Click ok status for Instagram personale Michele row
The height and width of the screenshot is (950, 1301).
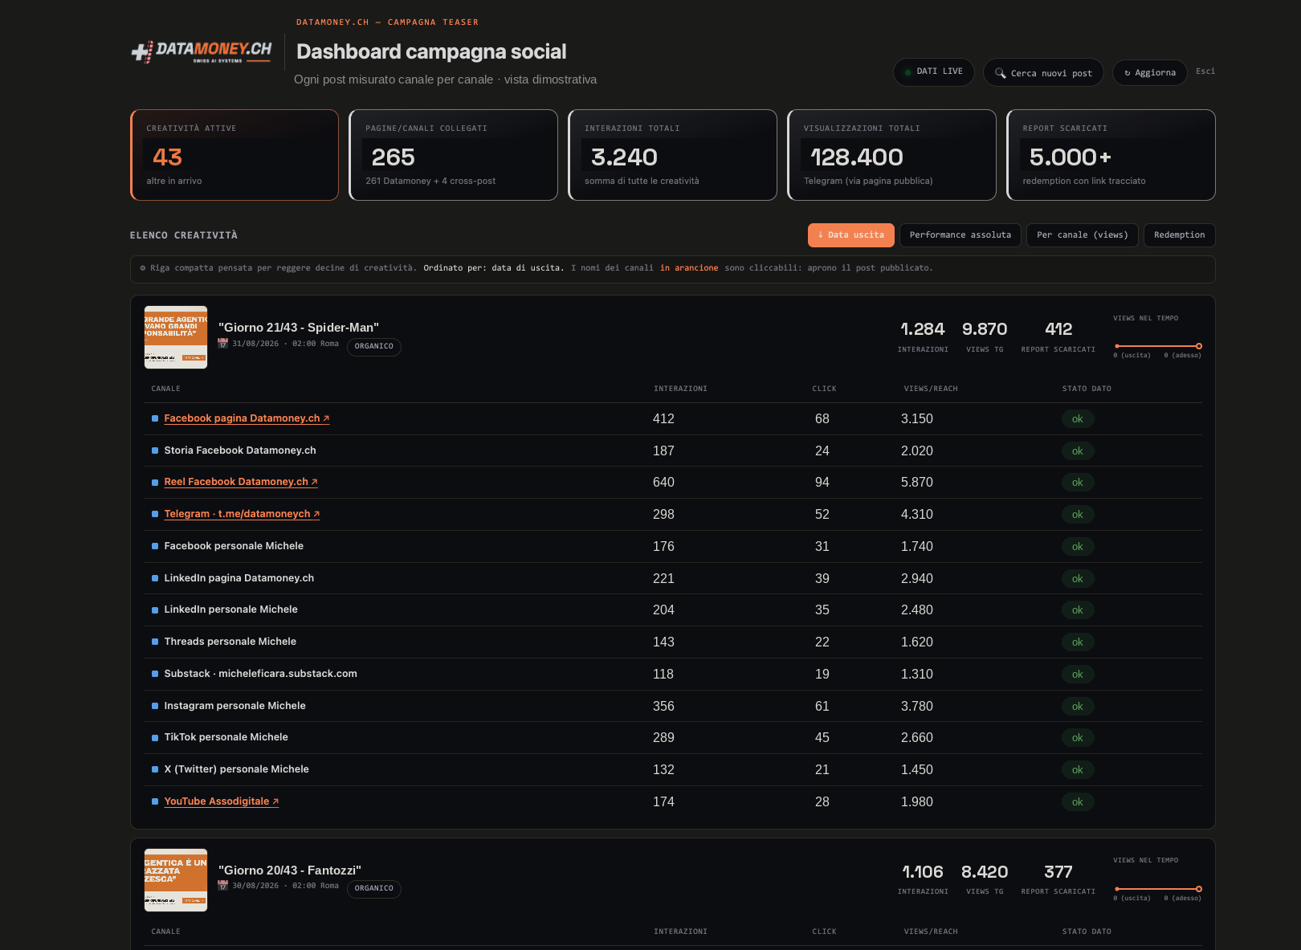[x=1078, y=707]
